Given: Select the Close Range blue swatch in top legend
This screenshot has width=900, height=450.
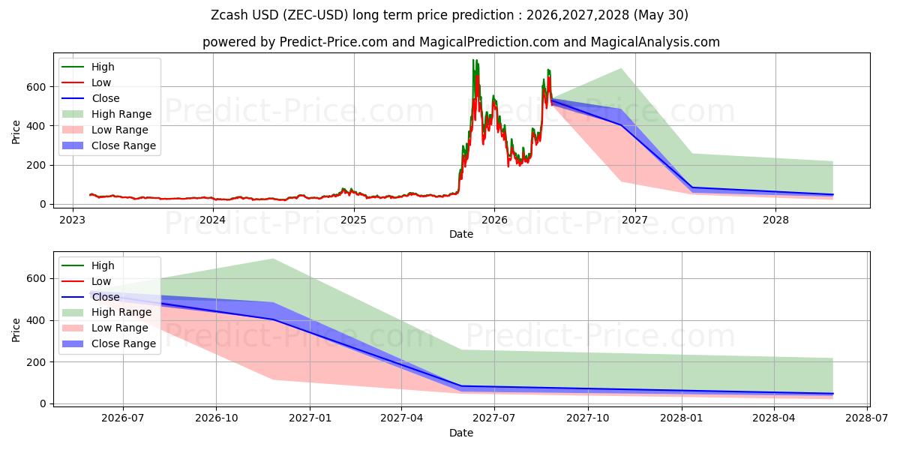Looking at the screenshot, I should tap(75, 145).
